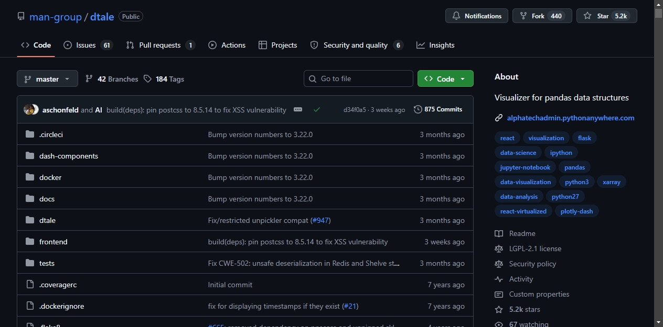Open the Actions tab
The height and width of the screenshot is (327, 663).
227,45
